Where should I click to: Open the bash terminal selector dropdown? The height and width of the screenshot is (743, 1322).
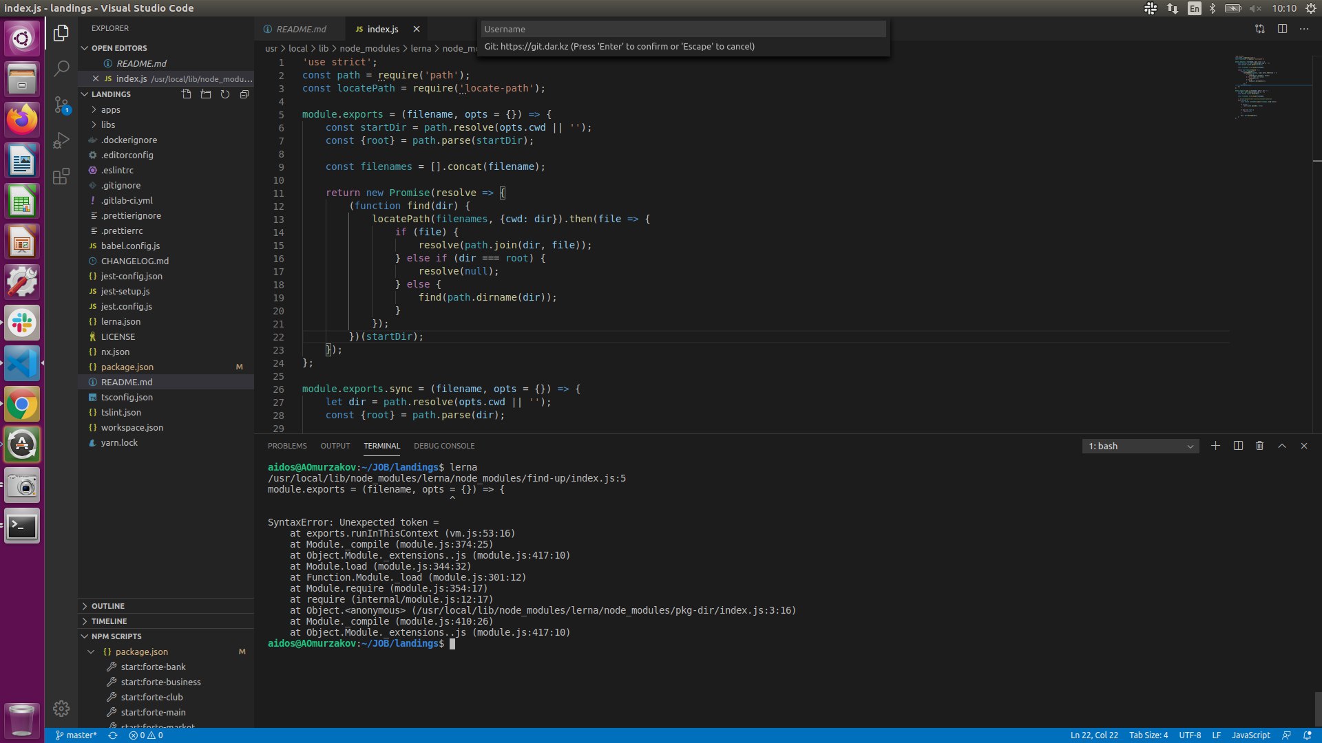[x=1140, y=446]
